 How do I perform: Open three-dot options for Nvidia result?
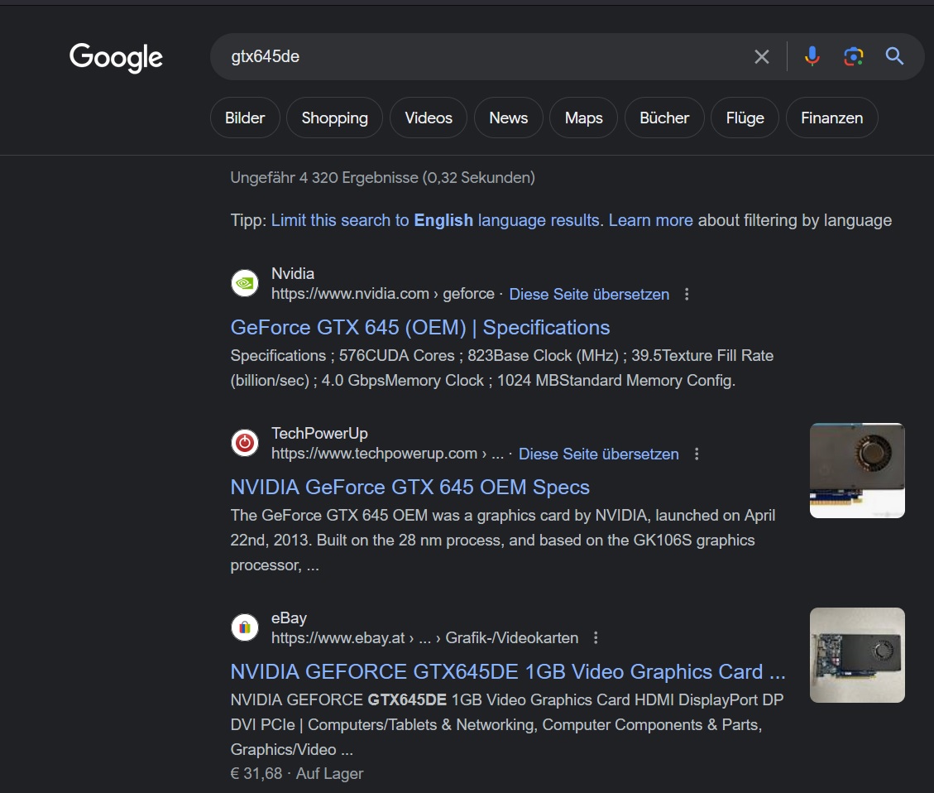(687, 295)
